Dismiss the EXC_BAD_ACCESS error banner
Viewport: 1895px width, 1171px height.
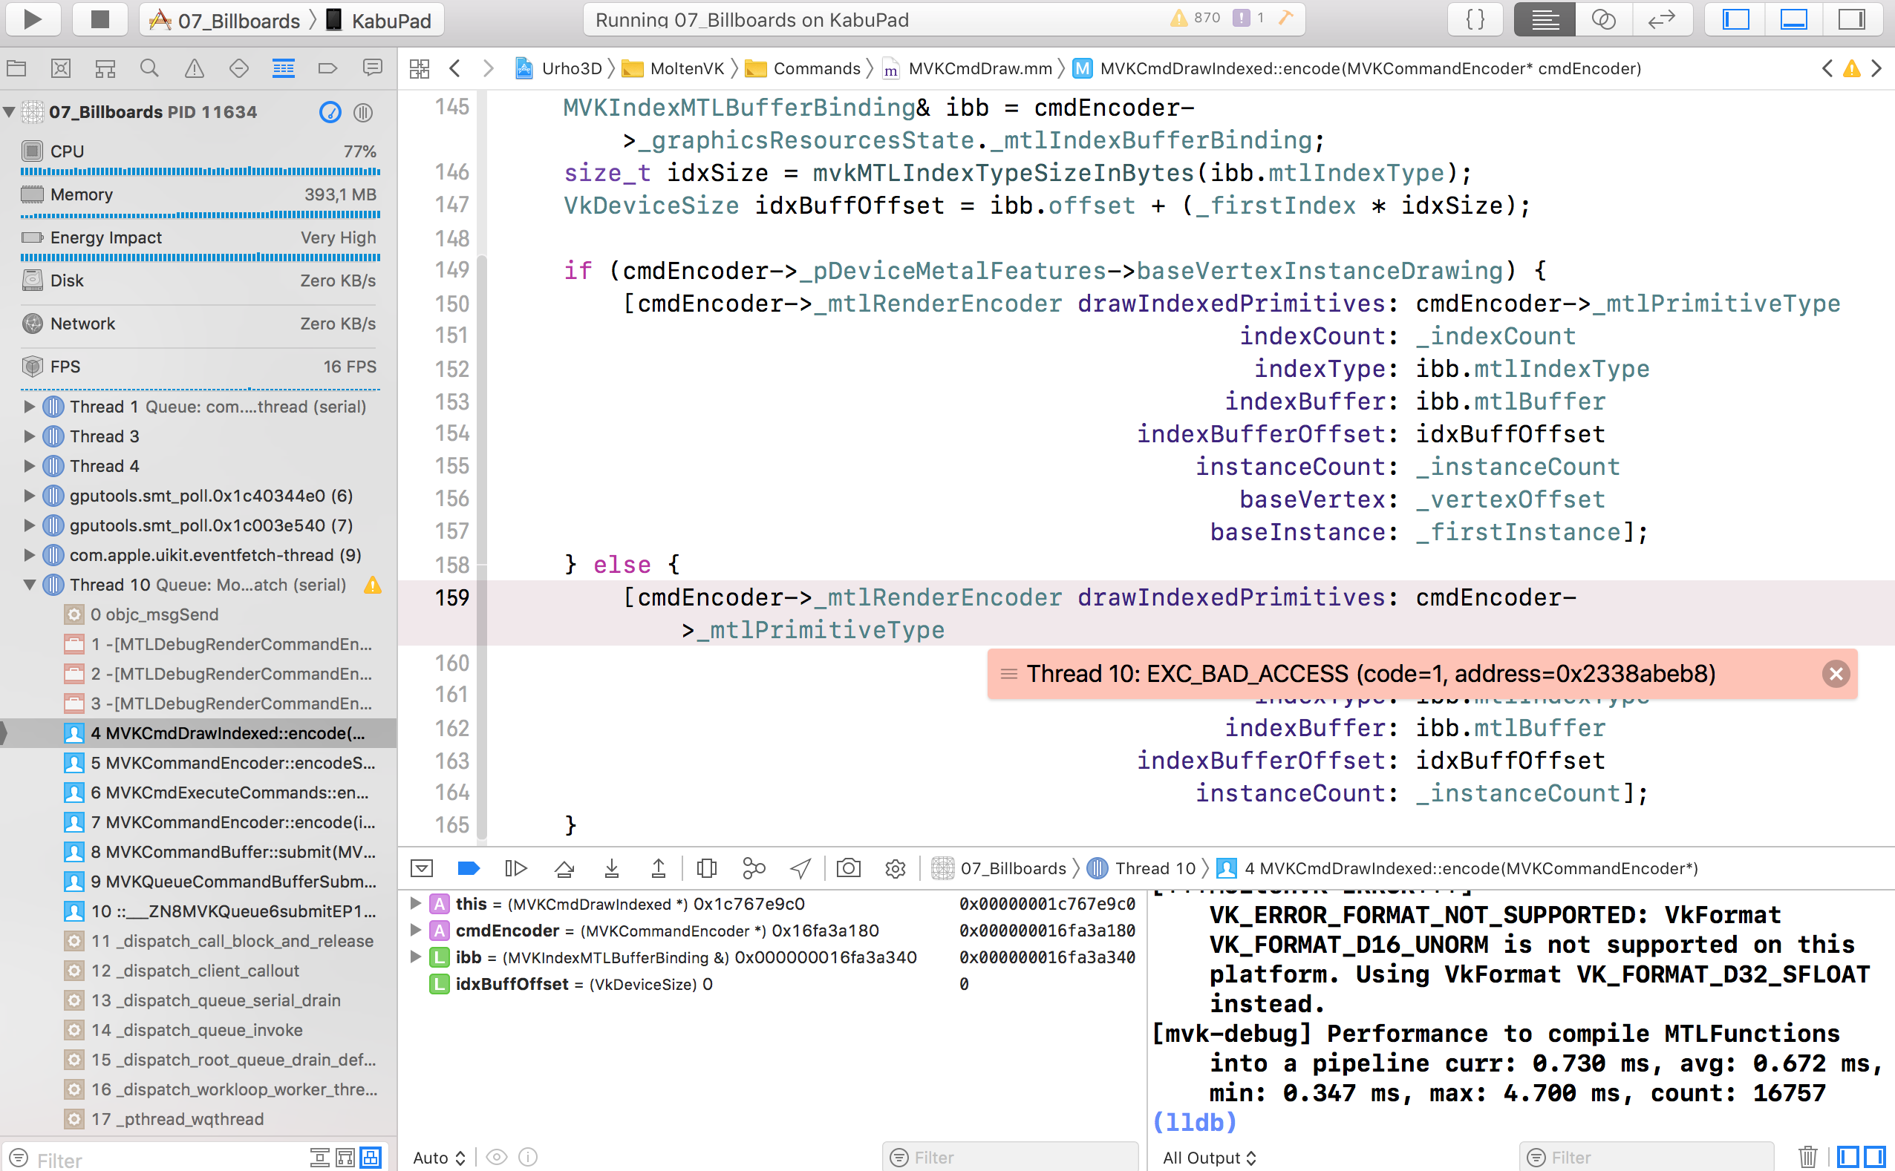click(1836, 674)
